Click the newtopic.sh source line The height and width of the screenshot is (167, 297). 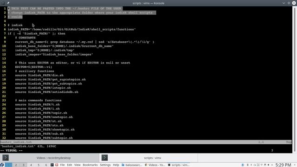(44, 117)
